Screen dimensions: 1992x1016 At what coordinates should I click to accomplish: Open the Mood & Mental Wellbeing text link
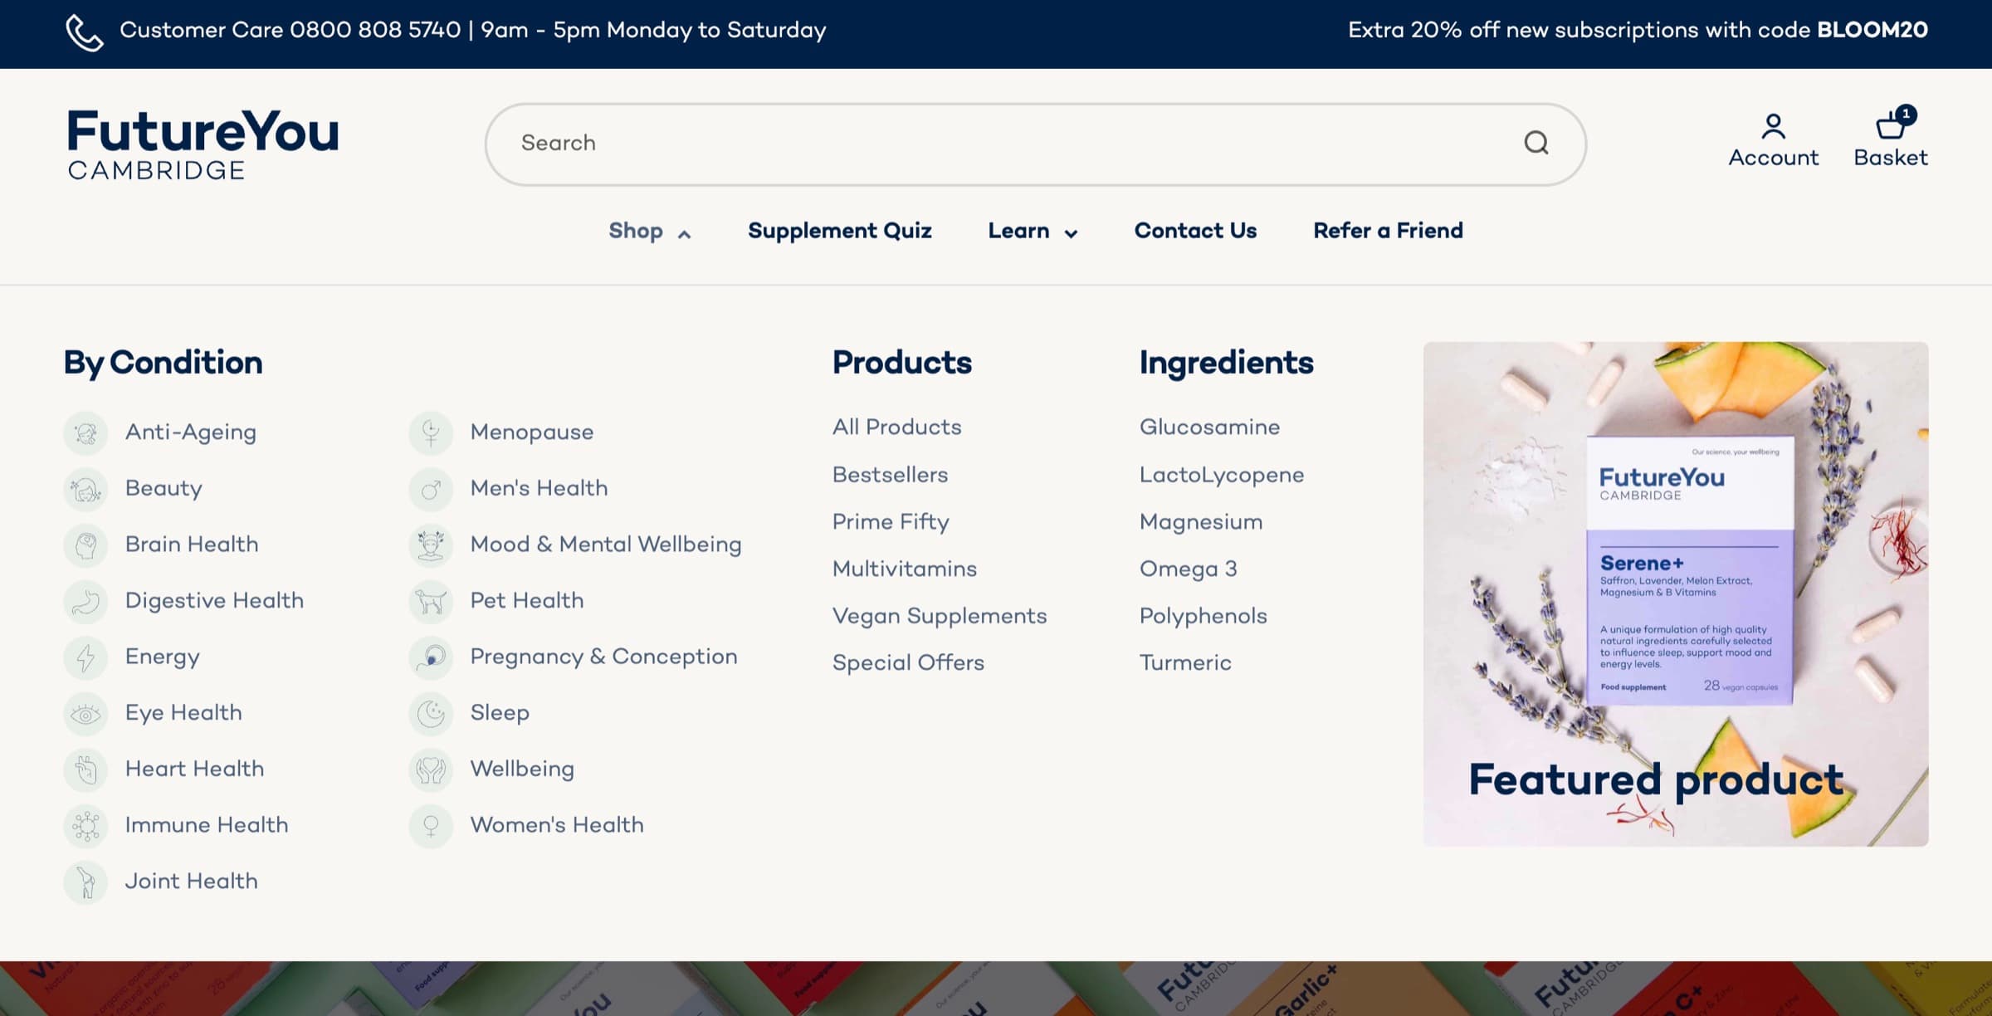click(x=606, y=545)
